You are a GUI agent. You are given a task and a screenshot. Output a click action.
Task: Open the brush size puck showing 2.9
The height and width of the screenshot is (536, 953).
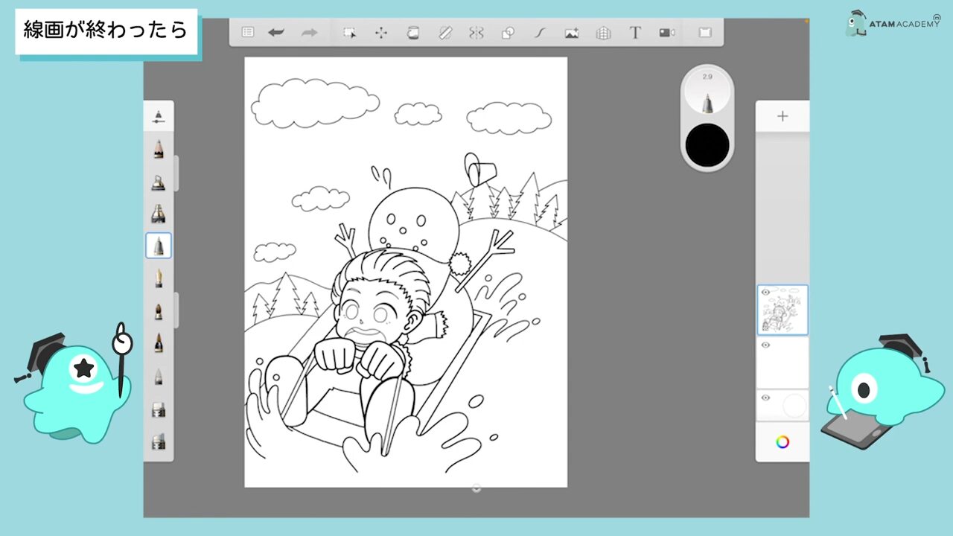coord(707,93)
